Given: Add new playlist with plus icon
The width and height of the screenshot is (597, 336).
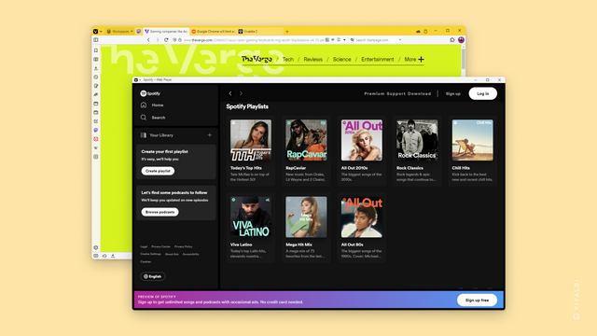Looking at the screenshot, I should 209,135.
